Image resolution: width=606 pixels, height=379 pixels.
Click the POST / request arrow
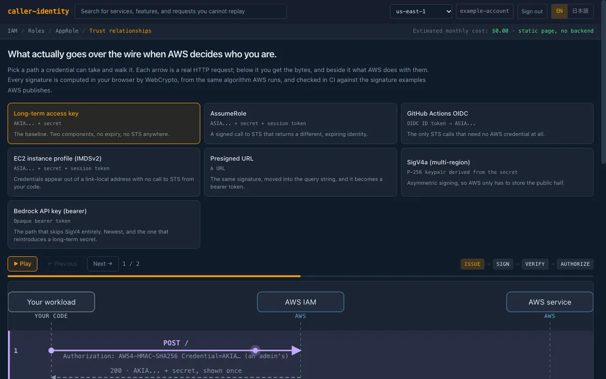pos(176,350)
